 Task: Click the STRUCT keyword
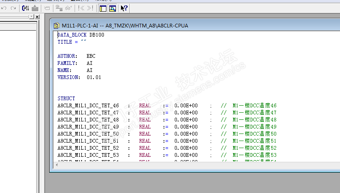coord(66,99)
